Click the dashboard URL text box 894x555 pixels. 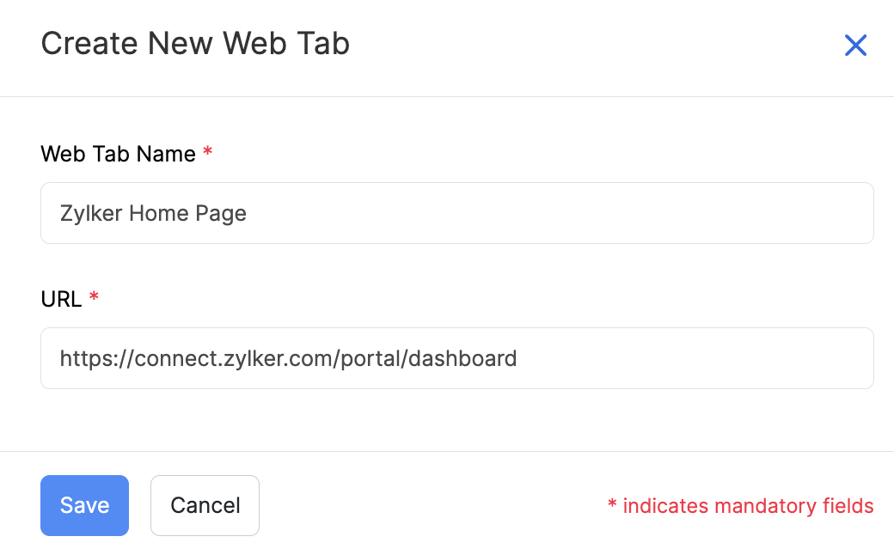pyautogui.click(x=456, y=358)
